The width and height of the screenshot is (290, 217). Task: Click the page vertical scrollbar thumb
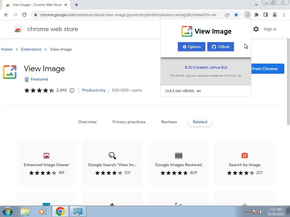click(288, 82)
